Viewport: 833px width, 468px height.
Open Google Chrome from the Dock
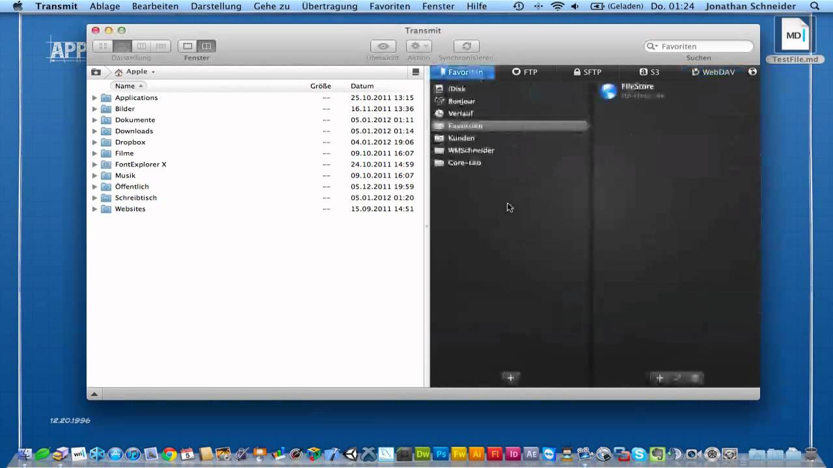pyautogui.click(x=169, y=454)
